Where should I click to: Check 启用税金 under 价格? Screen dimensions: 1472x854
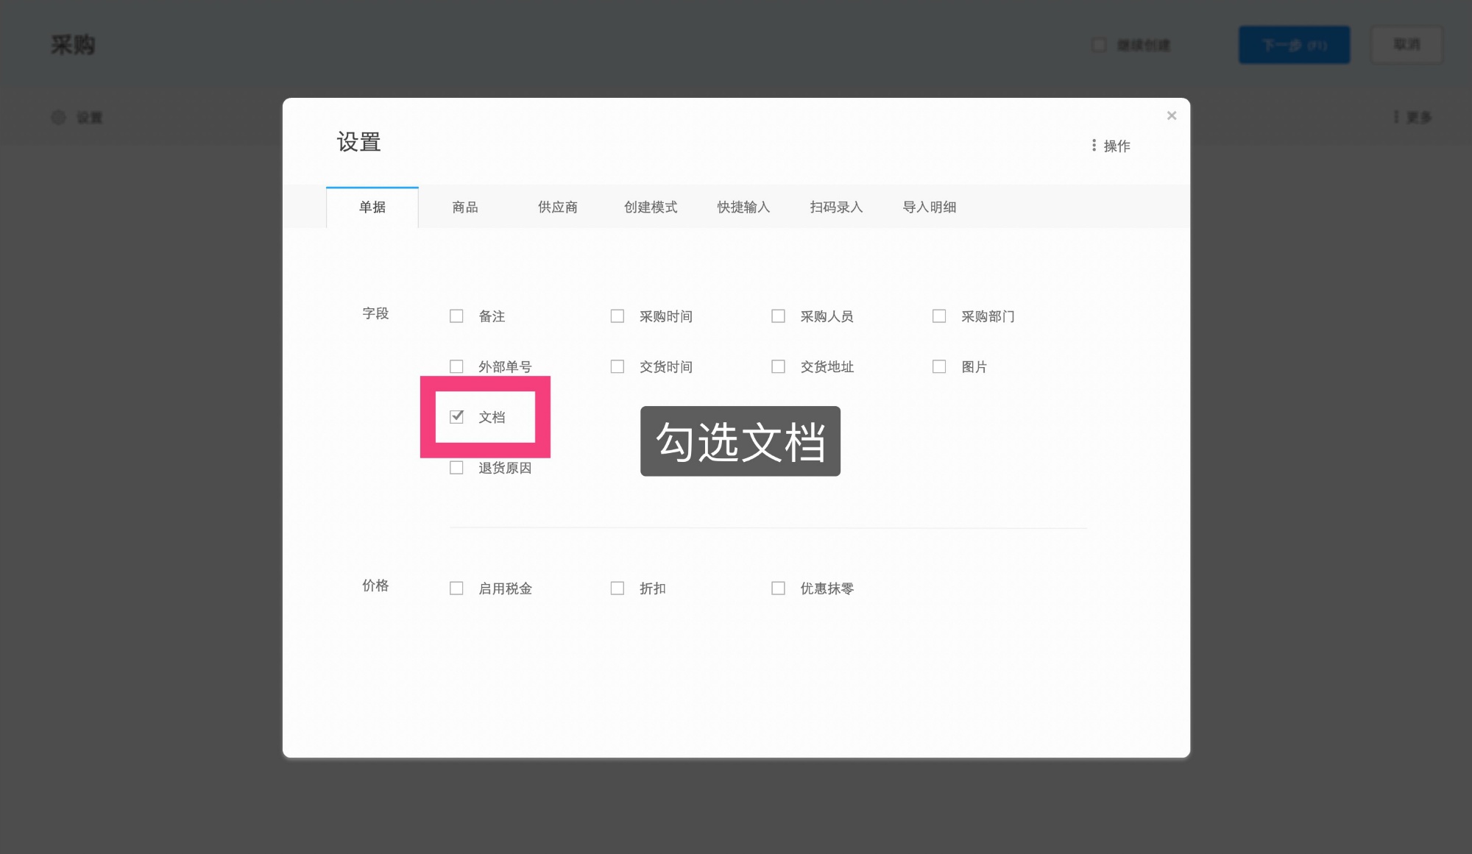[456, 588]
